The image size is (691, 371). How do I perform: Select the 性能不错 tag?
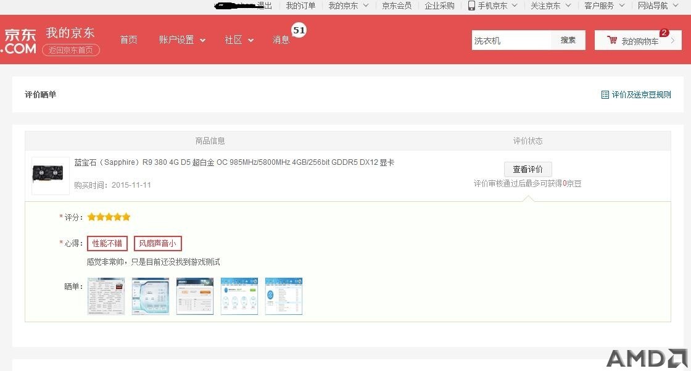[107, 243]
